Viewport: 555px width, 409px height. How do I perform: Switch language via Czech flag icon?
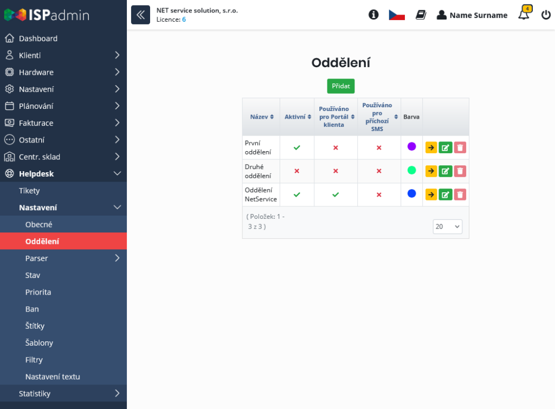397,15
